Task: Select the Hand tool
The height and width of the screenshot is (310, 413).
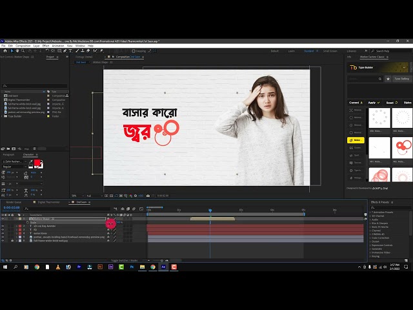Action: point(17,51)
